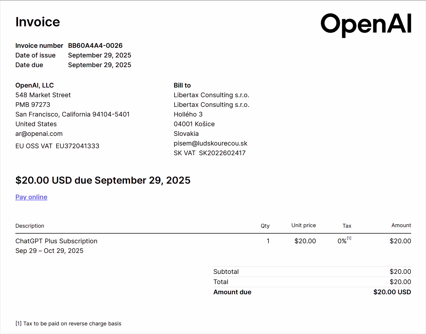Click the bold $20.00 USD amount due value

pos(392,292)
